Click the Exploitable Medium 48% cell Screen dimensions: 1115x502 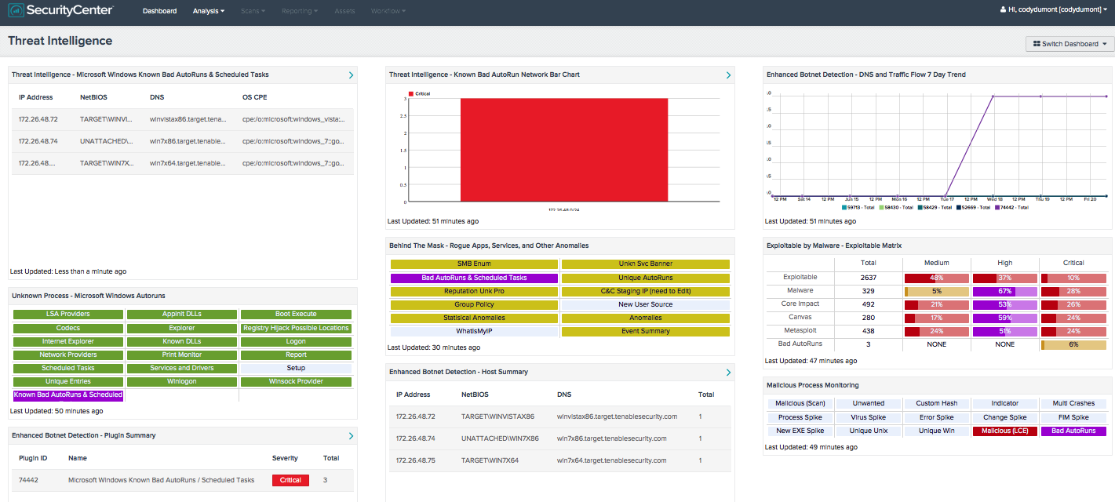937,278
